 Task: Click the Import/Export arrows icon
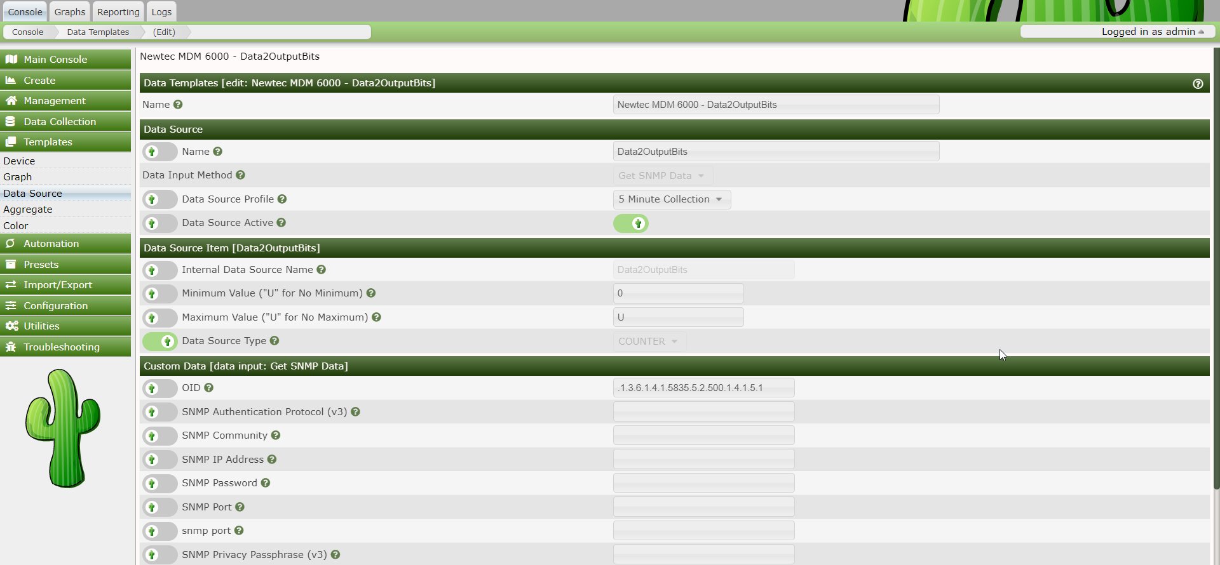11,285
